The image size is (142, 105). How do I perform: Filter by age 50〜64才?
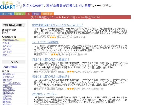pyautogui.click(x=7, y=52)
